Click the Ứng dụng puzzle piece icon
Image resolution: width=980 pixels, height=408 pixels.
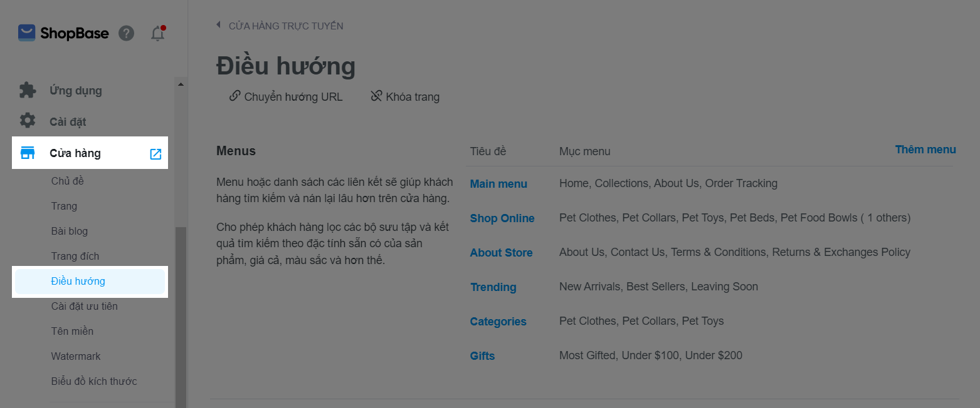click(x=28, y=91)
